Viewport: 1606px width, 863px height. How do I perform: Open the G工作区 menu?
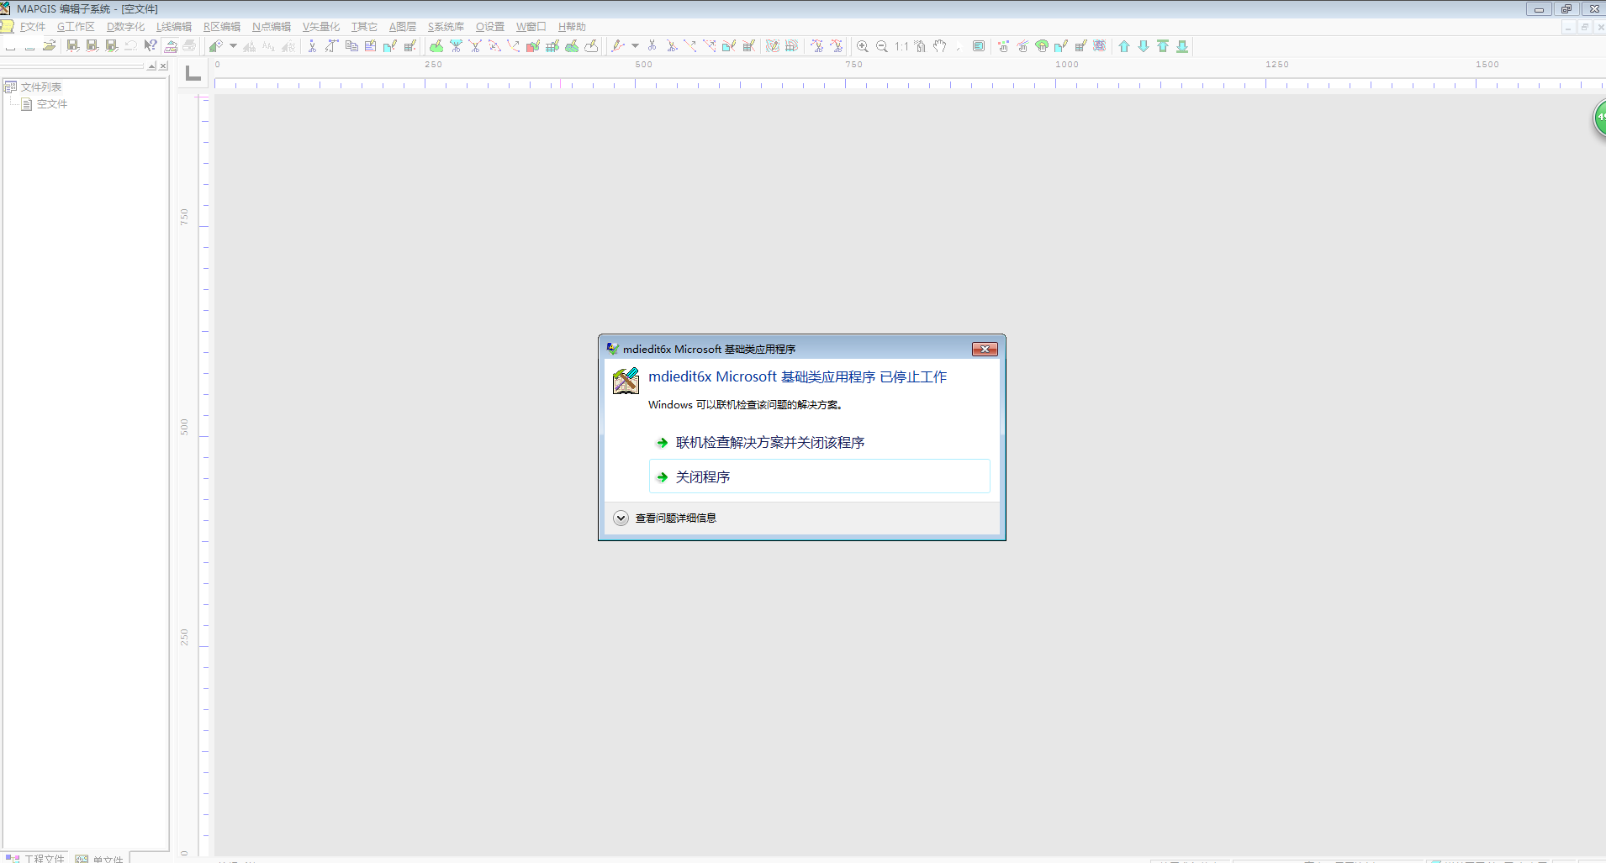(76, 27)
